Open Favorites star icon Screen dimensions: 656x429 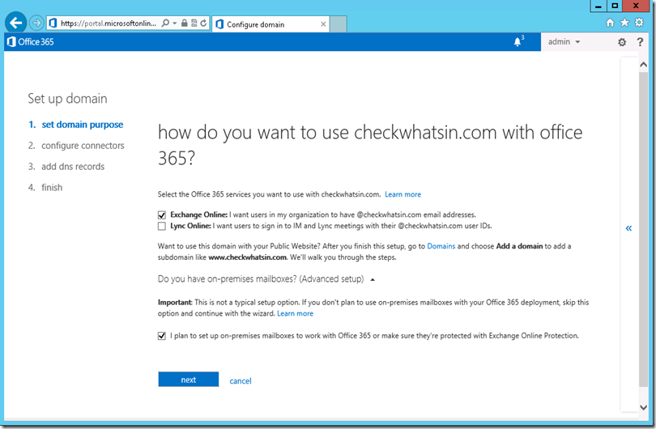[624, 23]
